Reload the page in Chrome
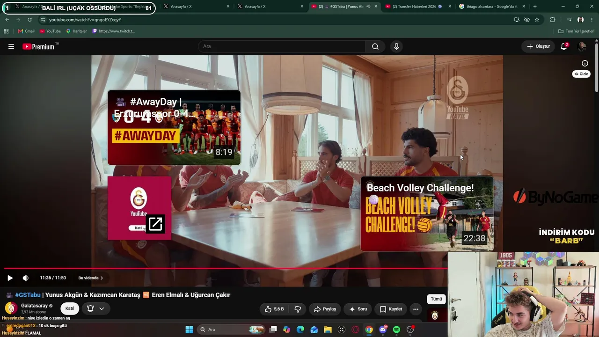The image size is (599, 337). coord(29,20)
